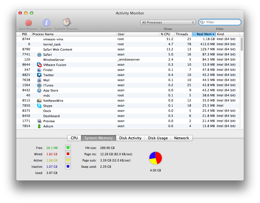Screen dimensions: 260x203
Task: Select the Adium green duck icon
Action: tap(39, 126)
